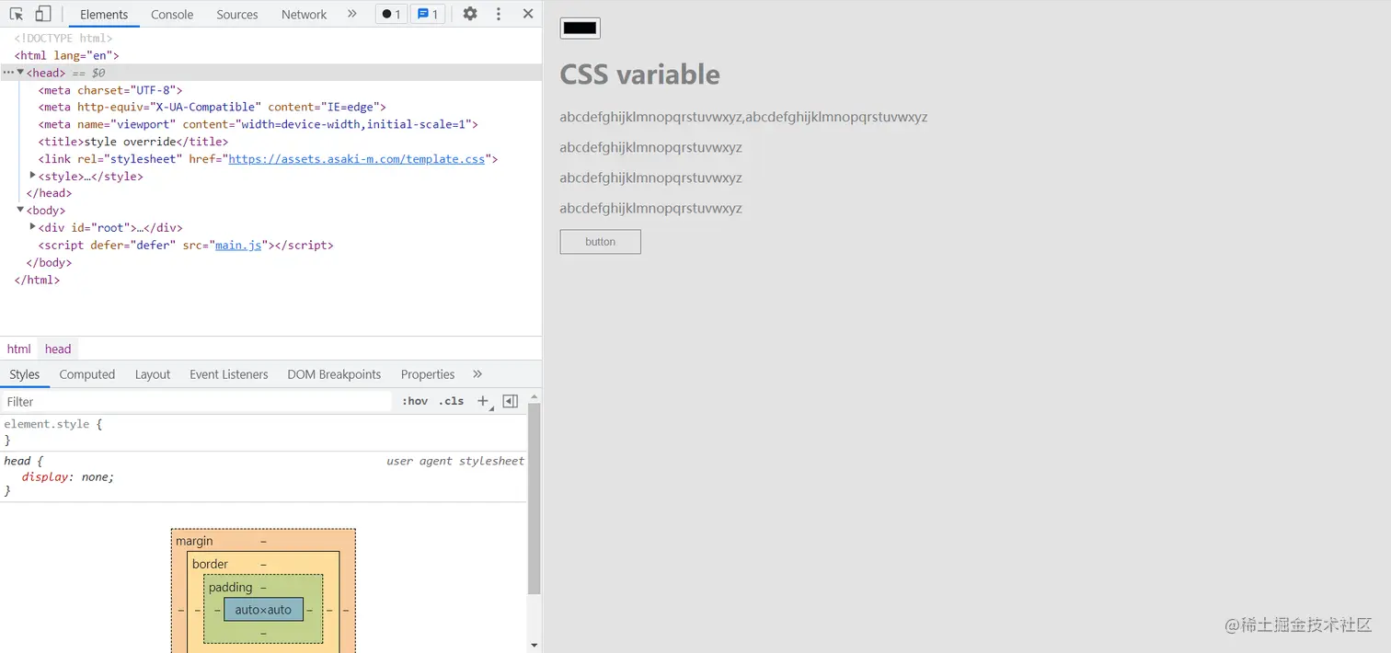Image resolution: width=1391 pixels, height=653 pixels.
Task: Select the html lang en line
Action: pyautogui.click(x=66, y=55)
